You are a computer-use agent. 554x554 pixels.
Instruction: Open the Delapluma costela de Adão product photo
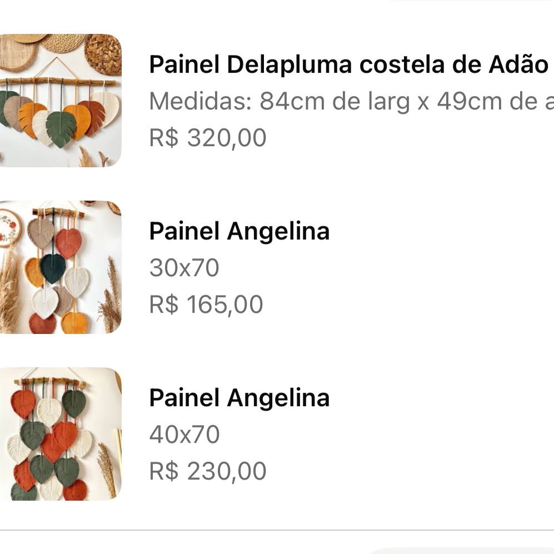tap(60, 100)
